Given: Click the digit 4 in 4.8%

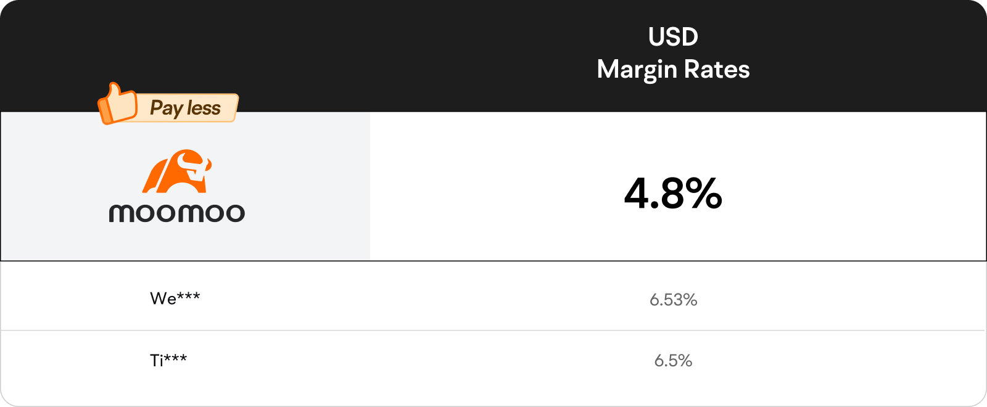Looking at the screenshot, I should (636, 194).
